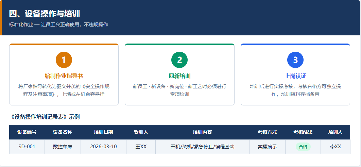The width and height of the screenshot is (361, 167).
Task: Select the SD-001 device number cell
Action: point(27,147)
